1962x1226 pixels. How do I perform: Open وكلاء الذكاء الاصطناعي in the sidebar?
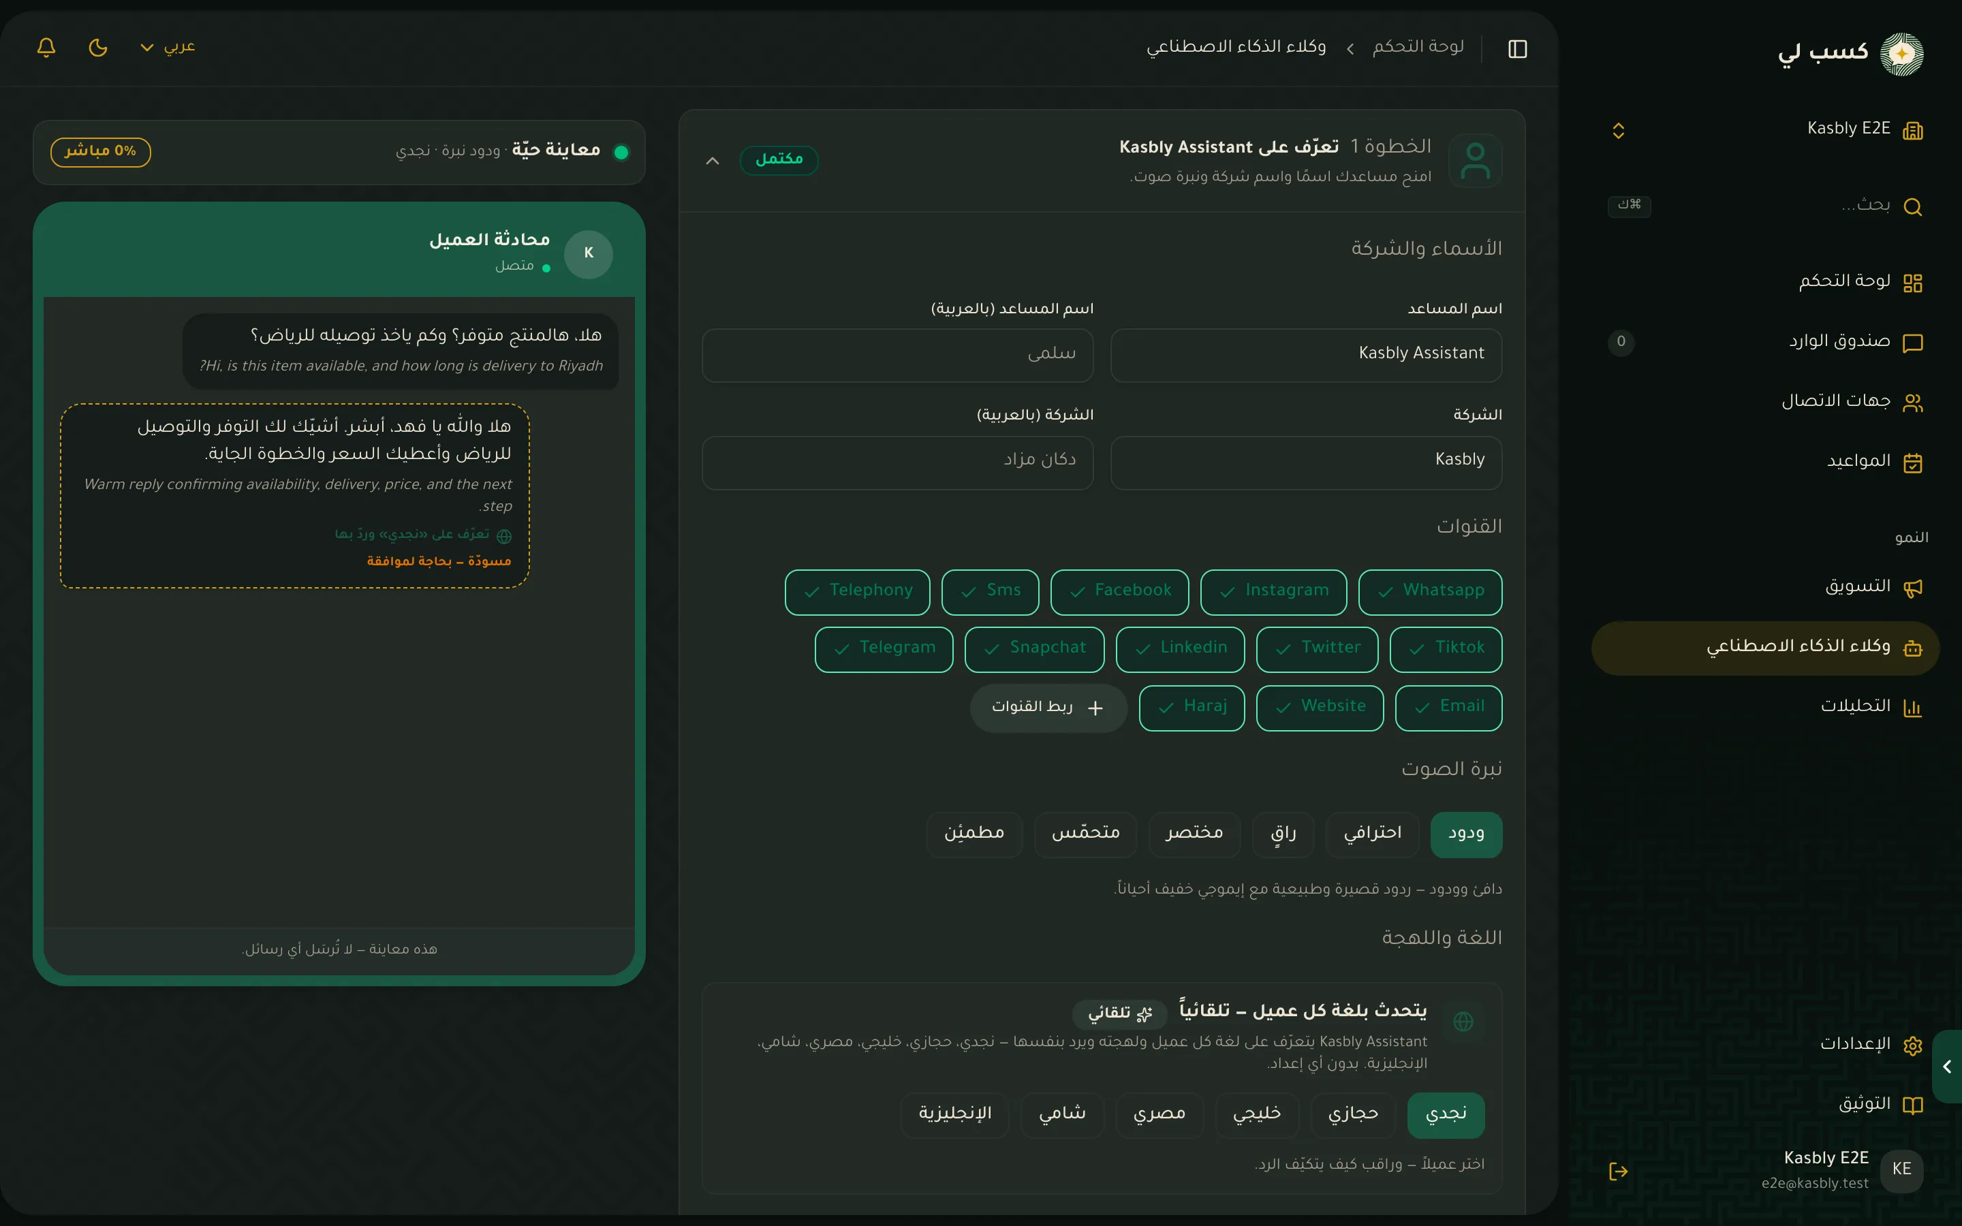[x=1765, y=648]
